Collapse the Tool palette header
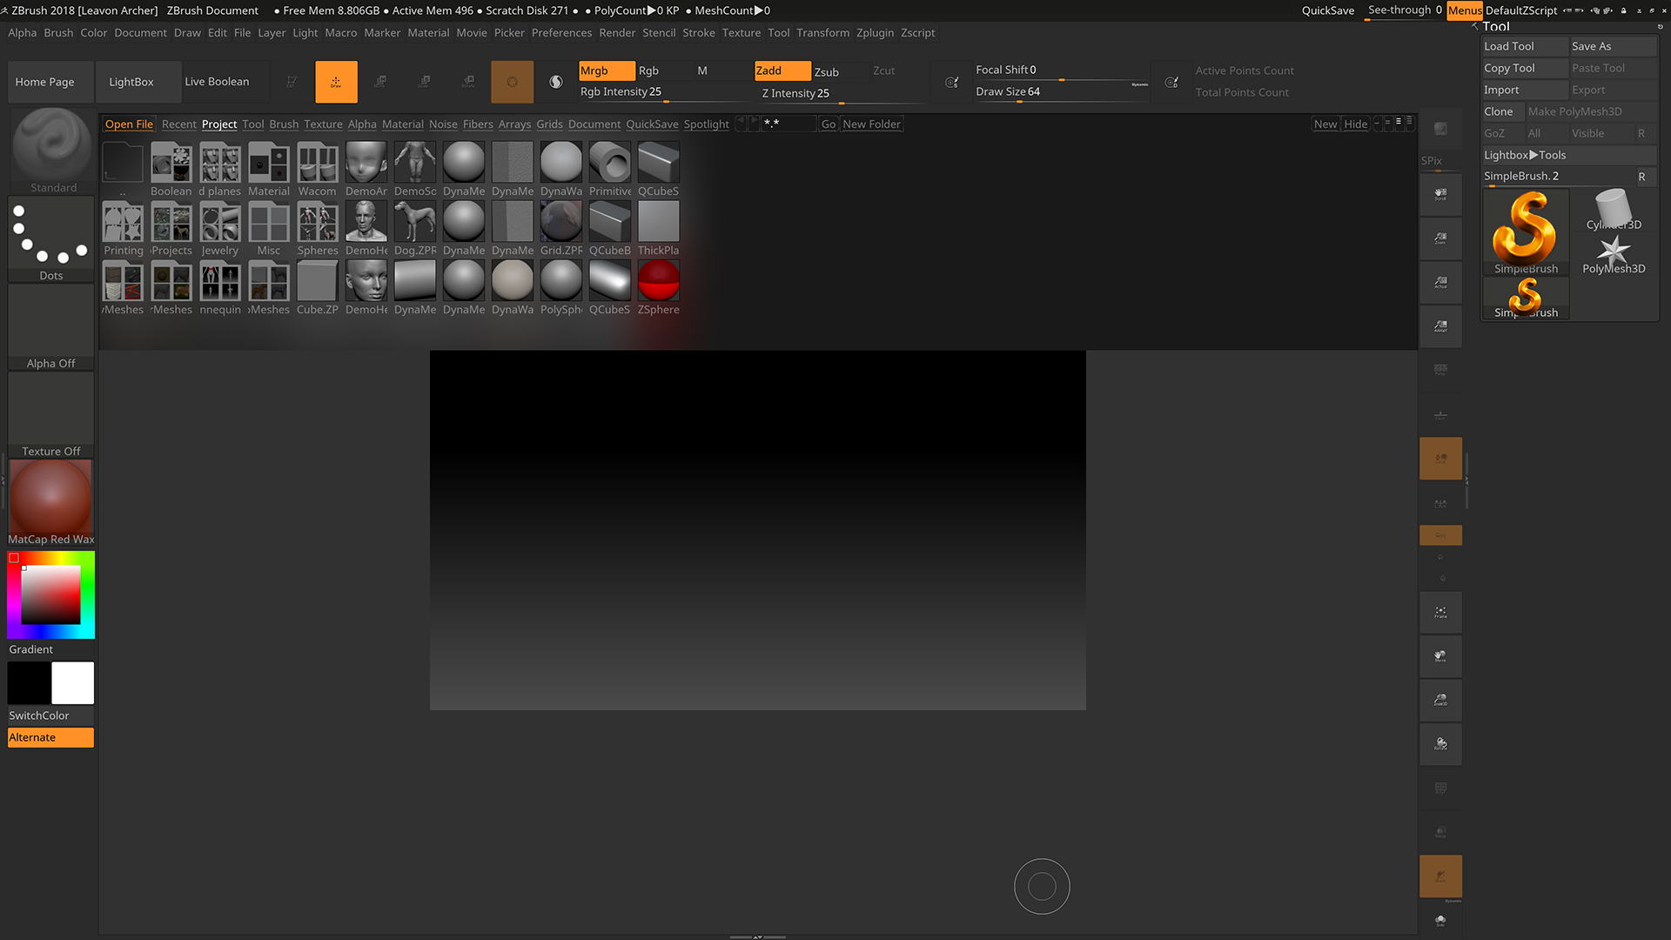Viewport: 1671px width, 940px height. (x=1495, y=27)
